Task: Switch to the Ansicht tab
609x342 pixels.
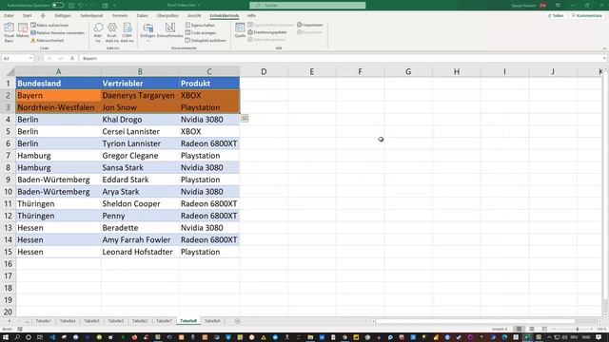Action: pos(194,15)
